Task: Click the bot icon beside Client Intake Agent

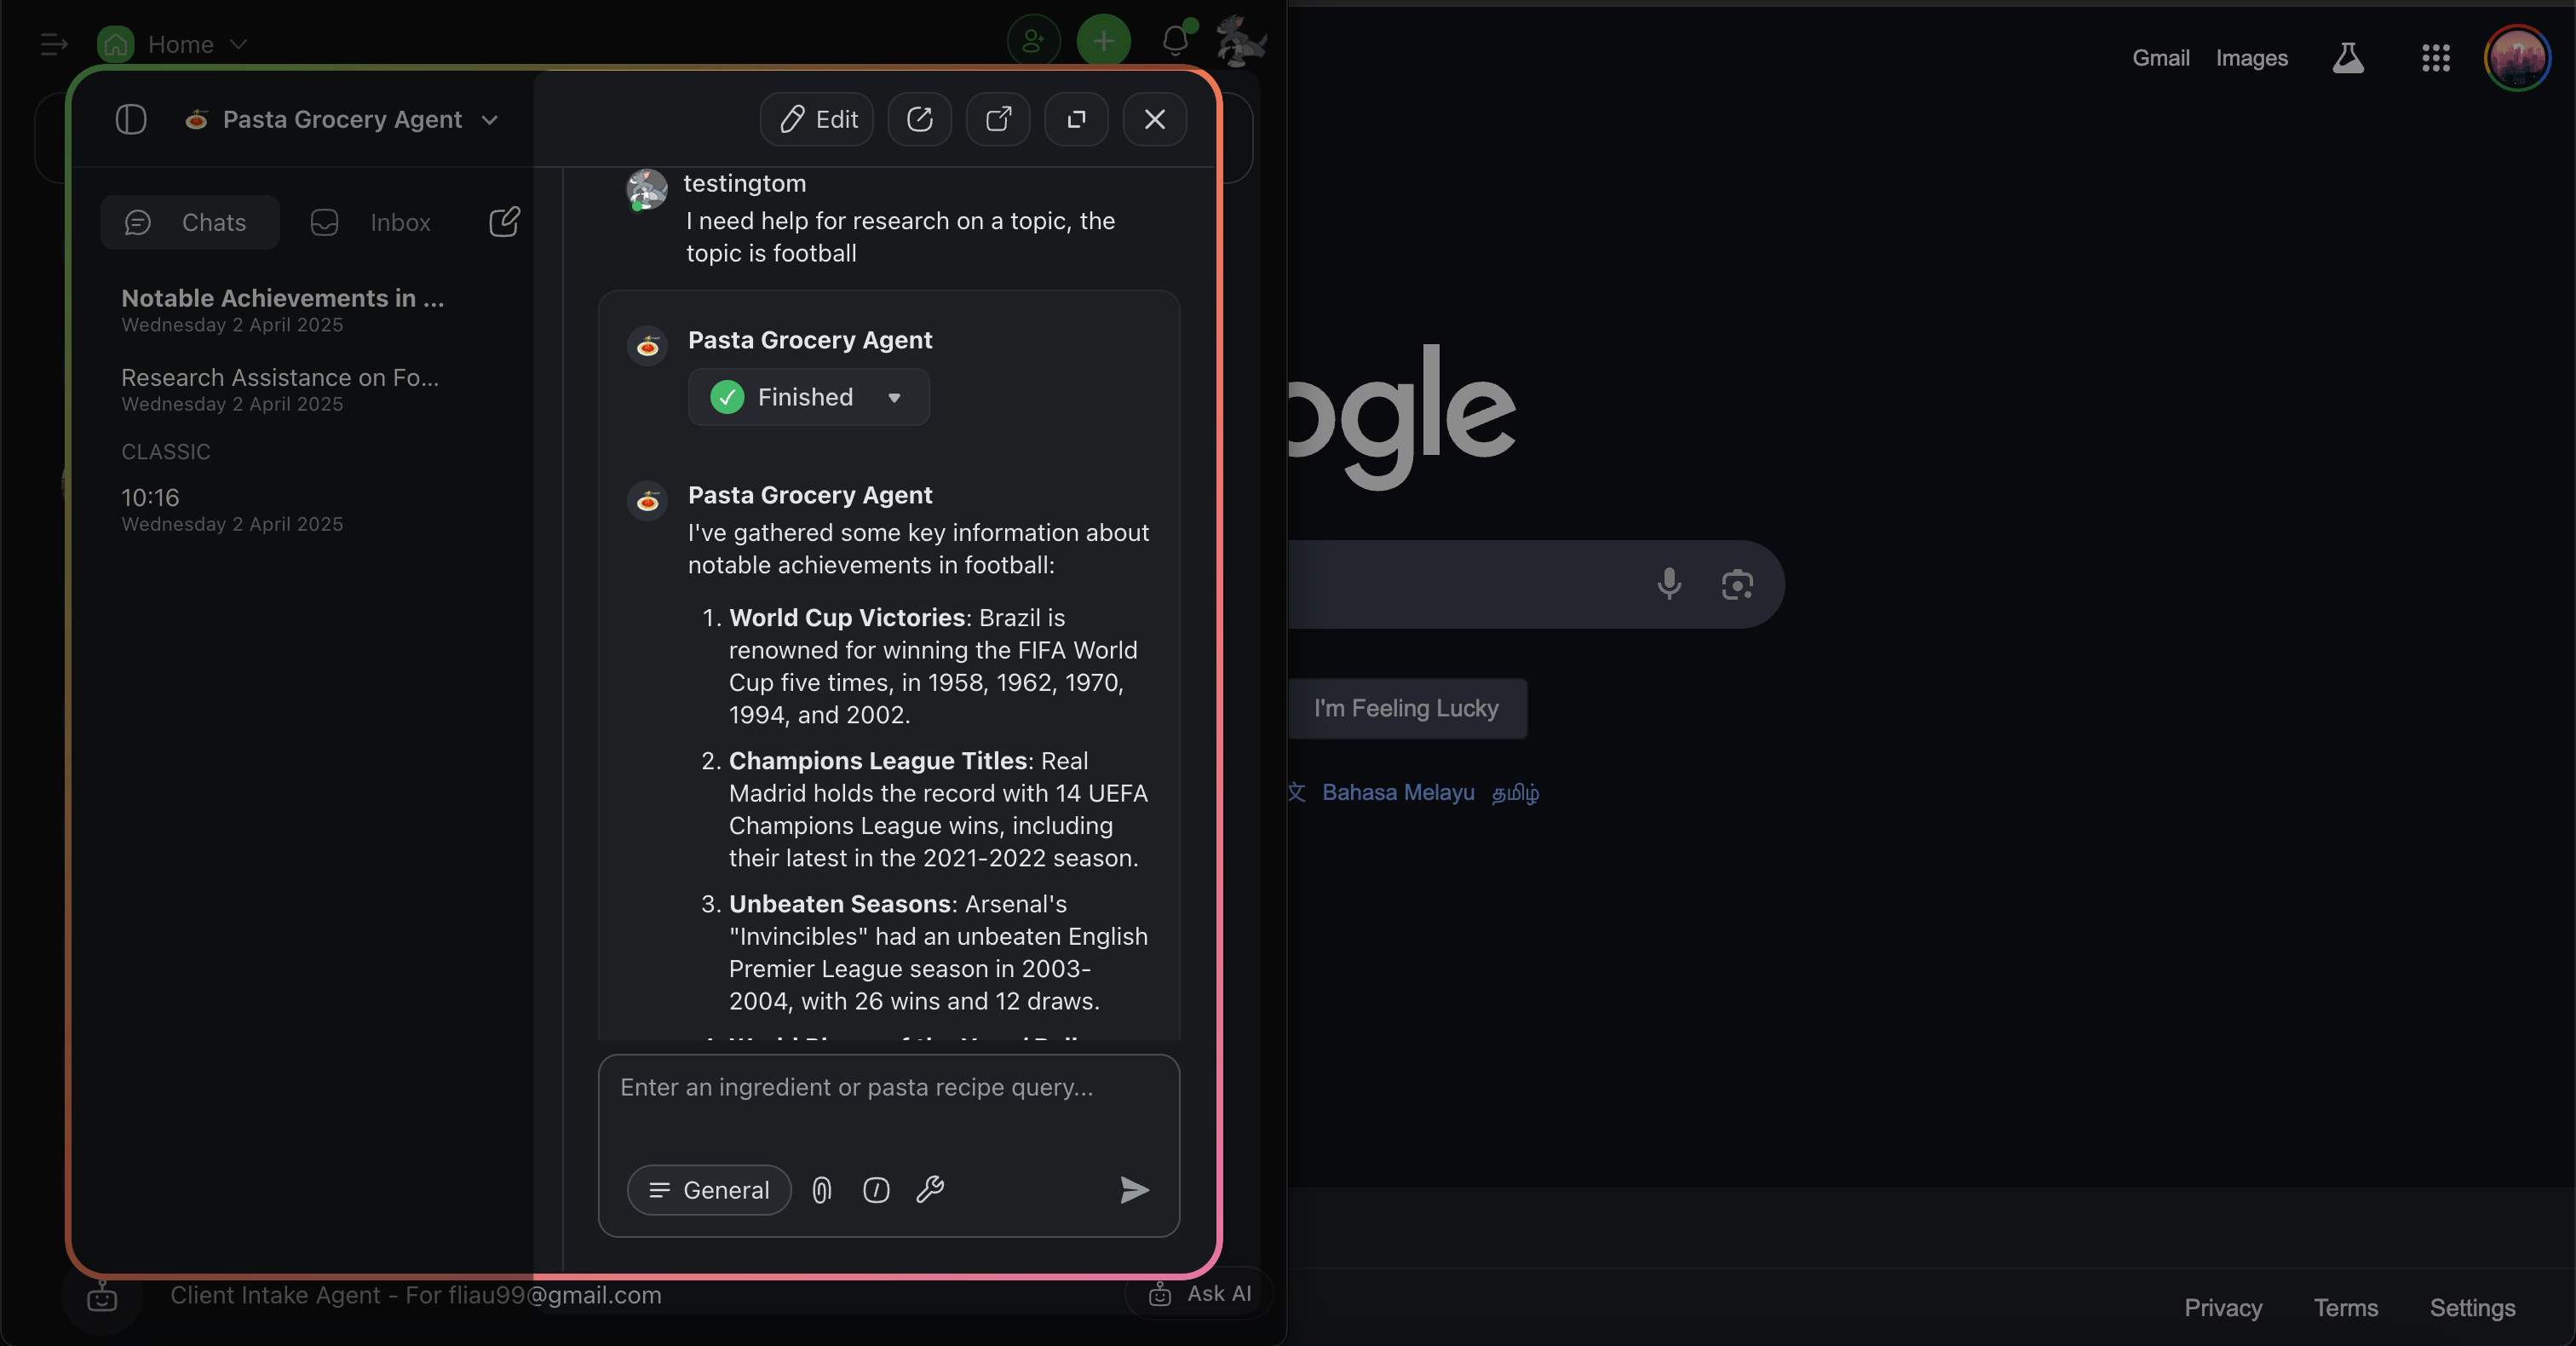Action: pyautogui.click(x=102, y=1298)
